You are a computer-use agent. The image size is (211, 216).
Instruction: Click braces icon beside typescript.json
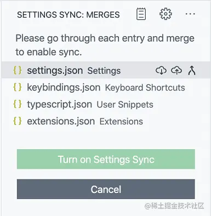pos(18,104)
